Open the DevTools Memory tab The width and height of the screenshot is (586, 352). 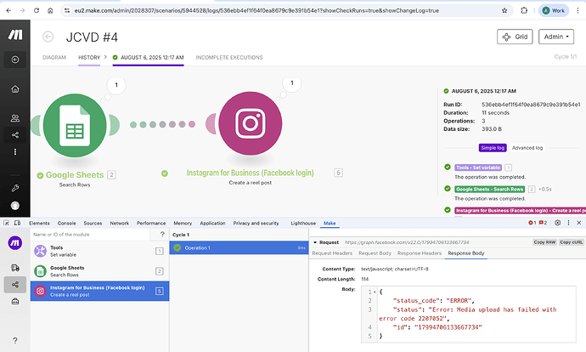pos(183,224)
